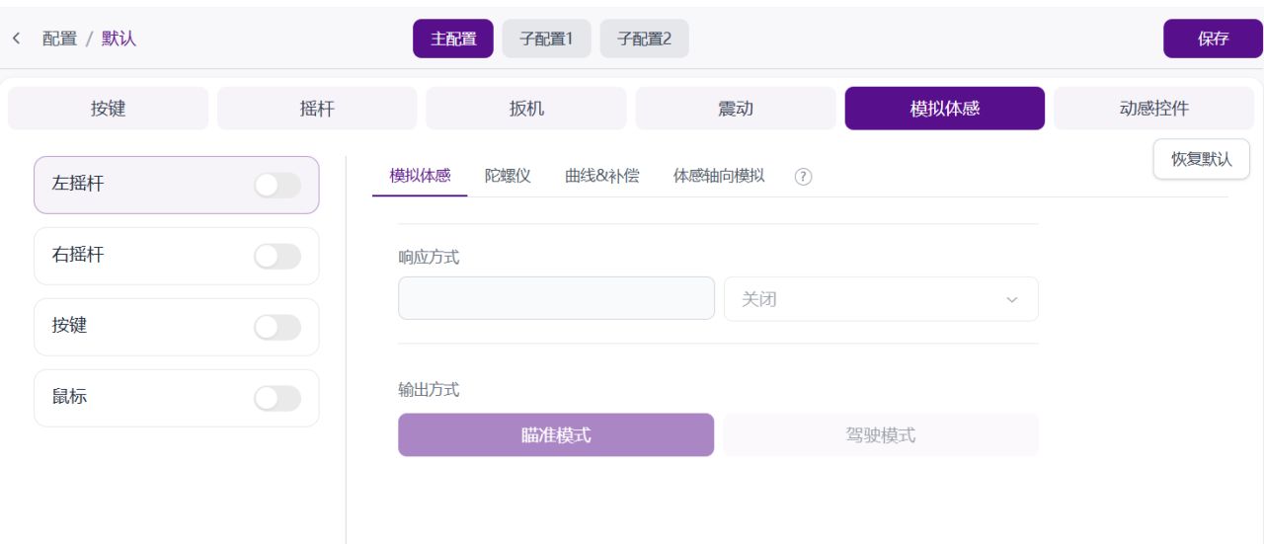Image resolution: width=1264 pixels, height=544 pixels.
Task: Open the 震动 settings tab
Action: pyautogui.click(x=736, y=109)
